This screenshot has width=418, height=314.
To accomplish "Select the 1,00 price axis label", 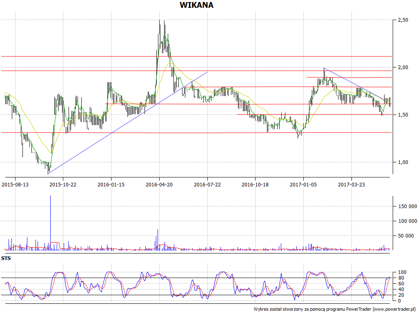I will [403, 162].
